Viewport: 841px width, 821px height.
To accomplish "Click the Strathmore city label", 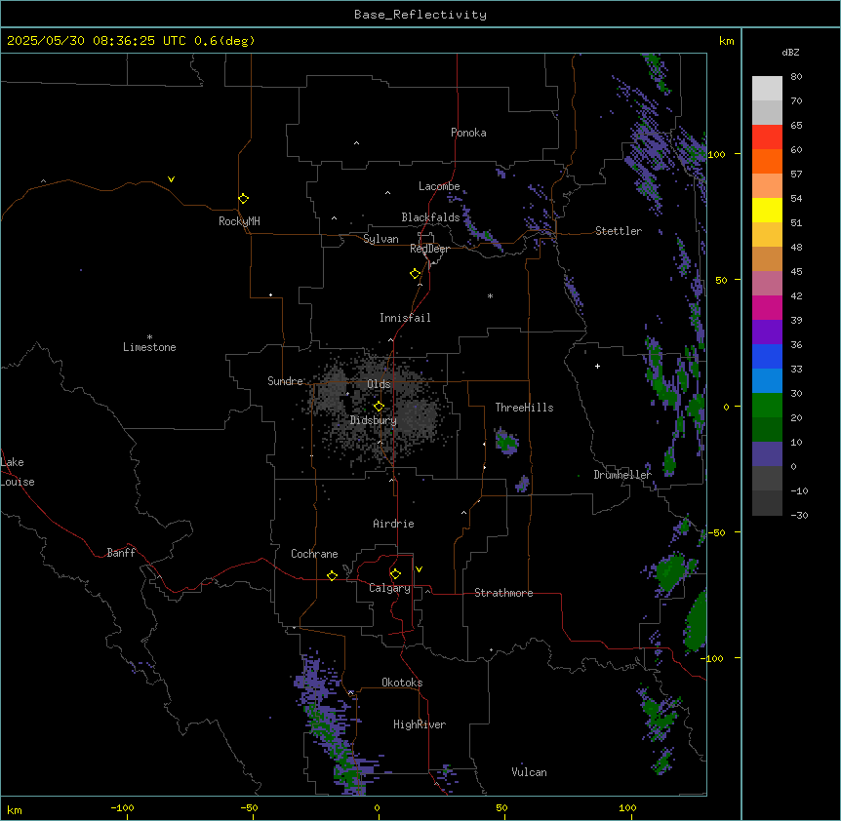I will [x=503, y=593].
